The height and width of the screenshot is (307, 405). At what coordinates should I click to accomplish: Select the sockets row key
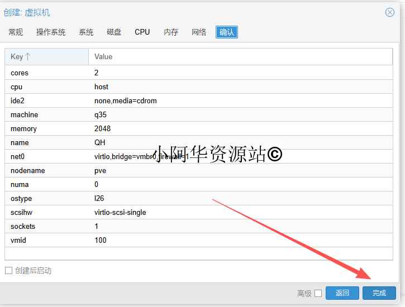23,226
